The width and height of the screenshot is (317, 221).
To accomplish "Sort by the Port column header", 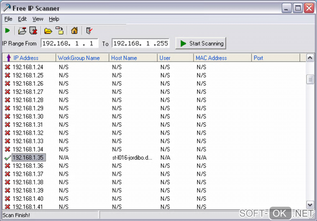I will 276,58.
